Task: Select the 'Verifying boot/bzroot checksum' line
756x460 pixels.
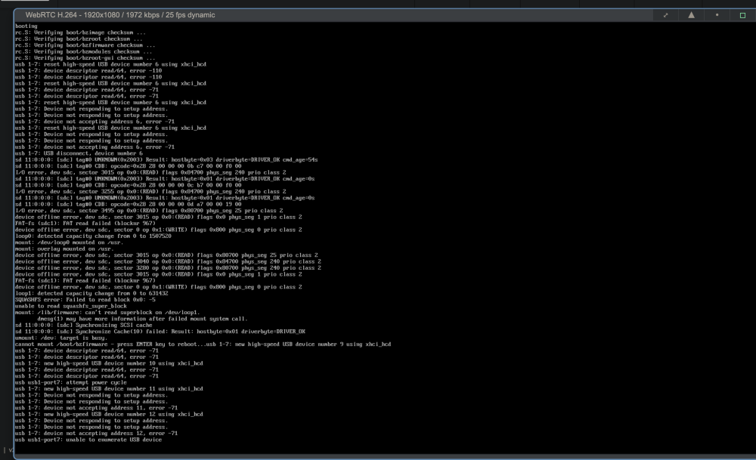Action: pyautogui.click(x=79, y=39)
